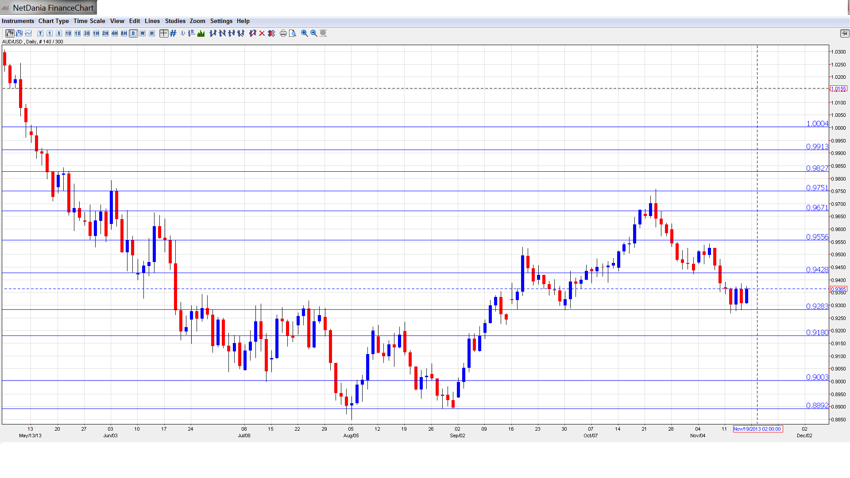Screen dimensions: 850x478
Task: Click the 0.9365 current price label
Action: coord(838,289)
